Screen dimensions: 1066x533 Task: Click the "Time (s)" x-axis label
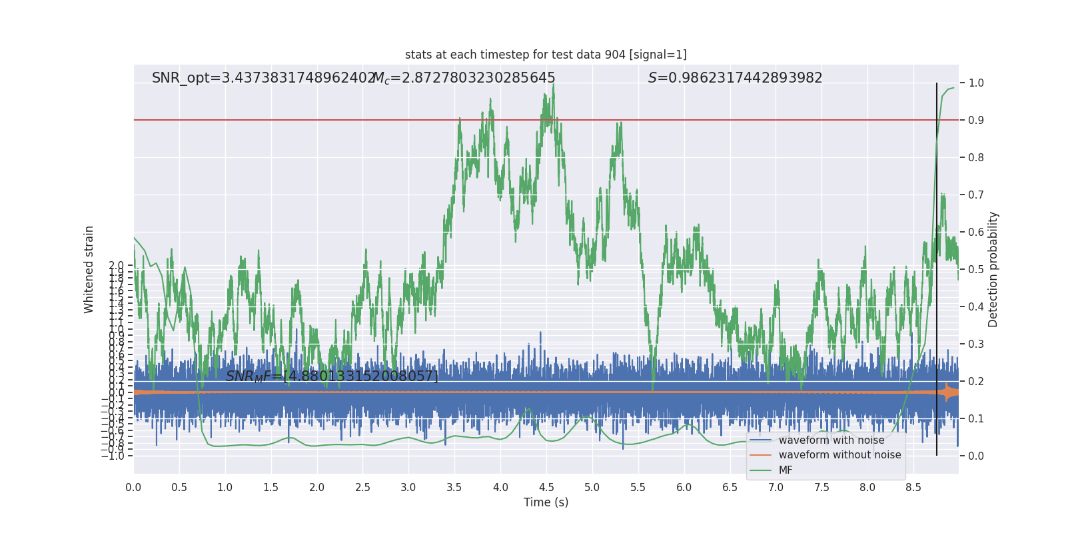coord(546,502)
